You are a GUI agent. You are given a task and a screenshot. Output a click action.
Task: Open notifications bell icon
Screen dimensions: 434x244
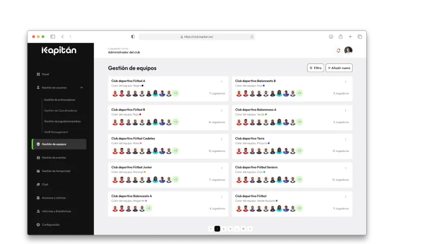[338, 50]
